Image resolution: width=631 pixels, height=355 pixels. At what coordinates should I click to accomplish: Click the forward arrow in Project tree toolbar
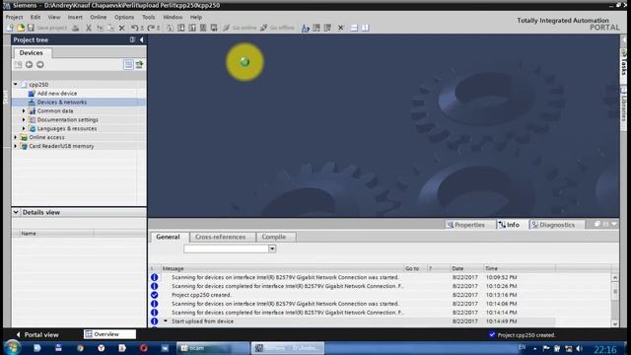pyautogui.click(x=40, y=64)
